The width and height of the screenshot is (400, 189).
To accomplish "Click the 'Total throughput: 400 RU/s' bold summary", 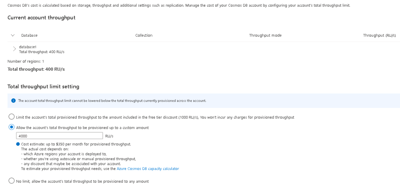I will tap(36, 69).
